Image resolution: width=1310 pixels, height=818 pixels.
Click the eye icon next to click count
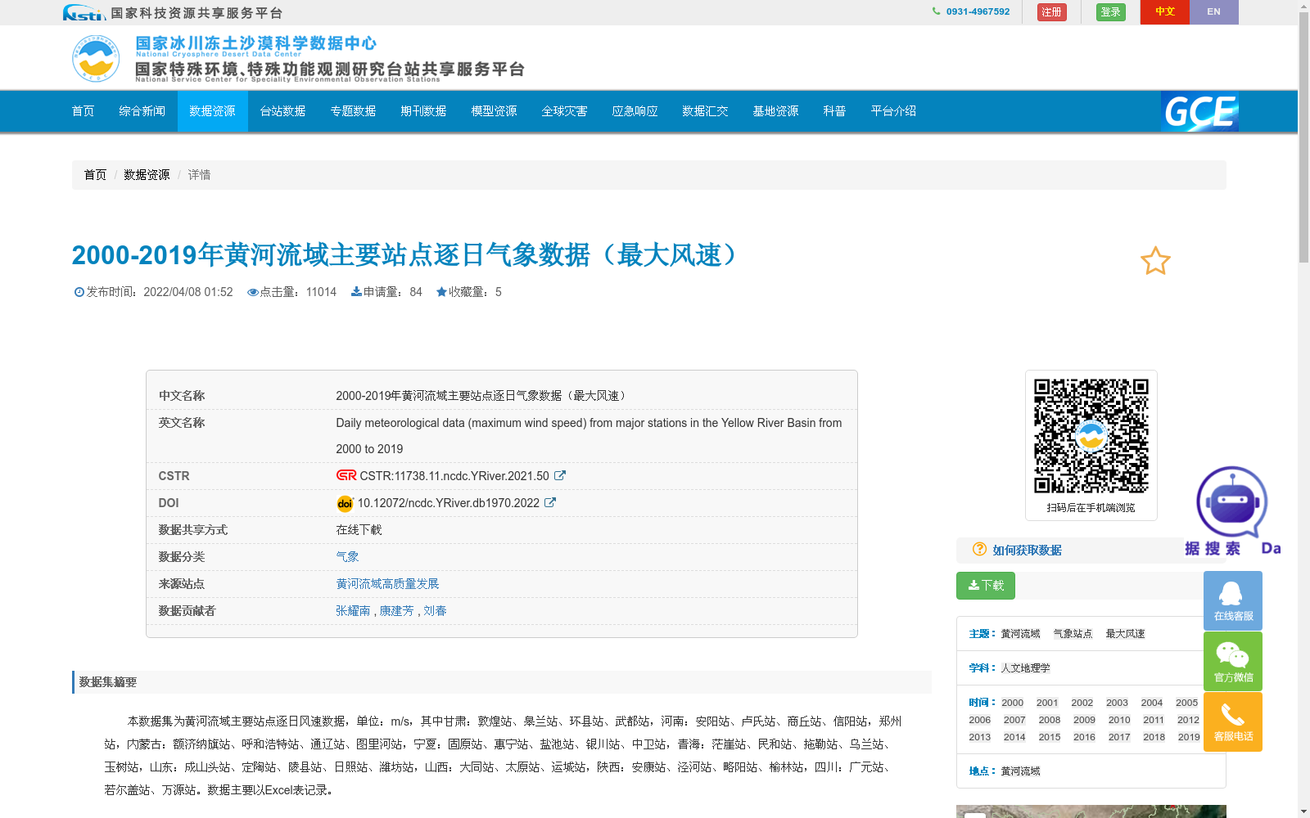coord(253,292)
